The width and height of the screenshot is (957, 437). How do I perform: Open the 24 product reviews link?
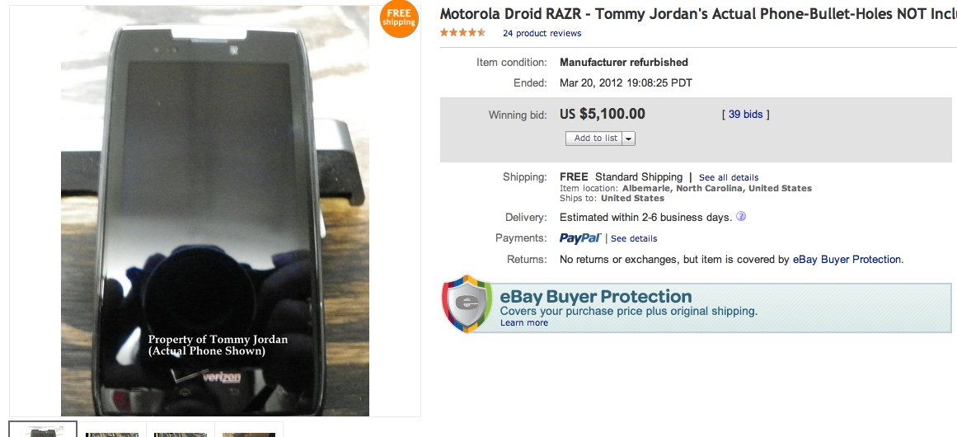tap(542, 34)
